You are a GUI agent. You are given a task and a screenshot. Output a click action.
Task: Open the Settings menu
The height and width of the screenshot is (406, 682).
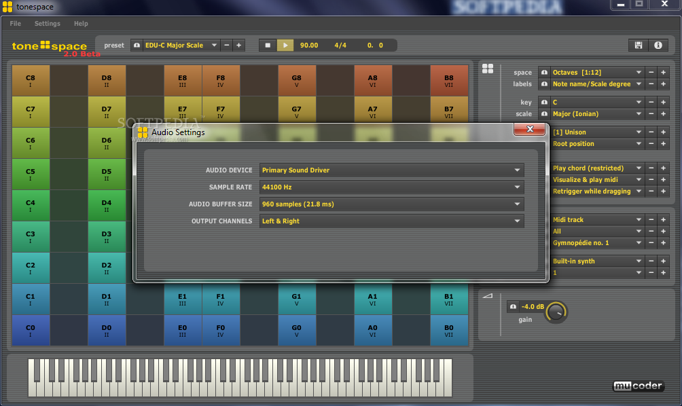(x=48, y=24)
